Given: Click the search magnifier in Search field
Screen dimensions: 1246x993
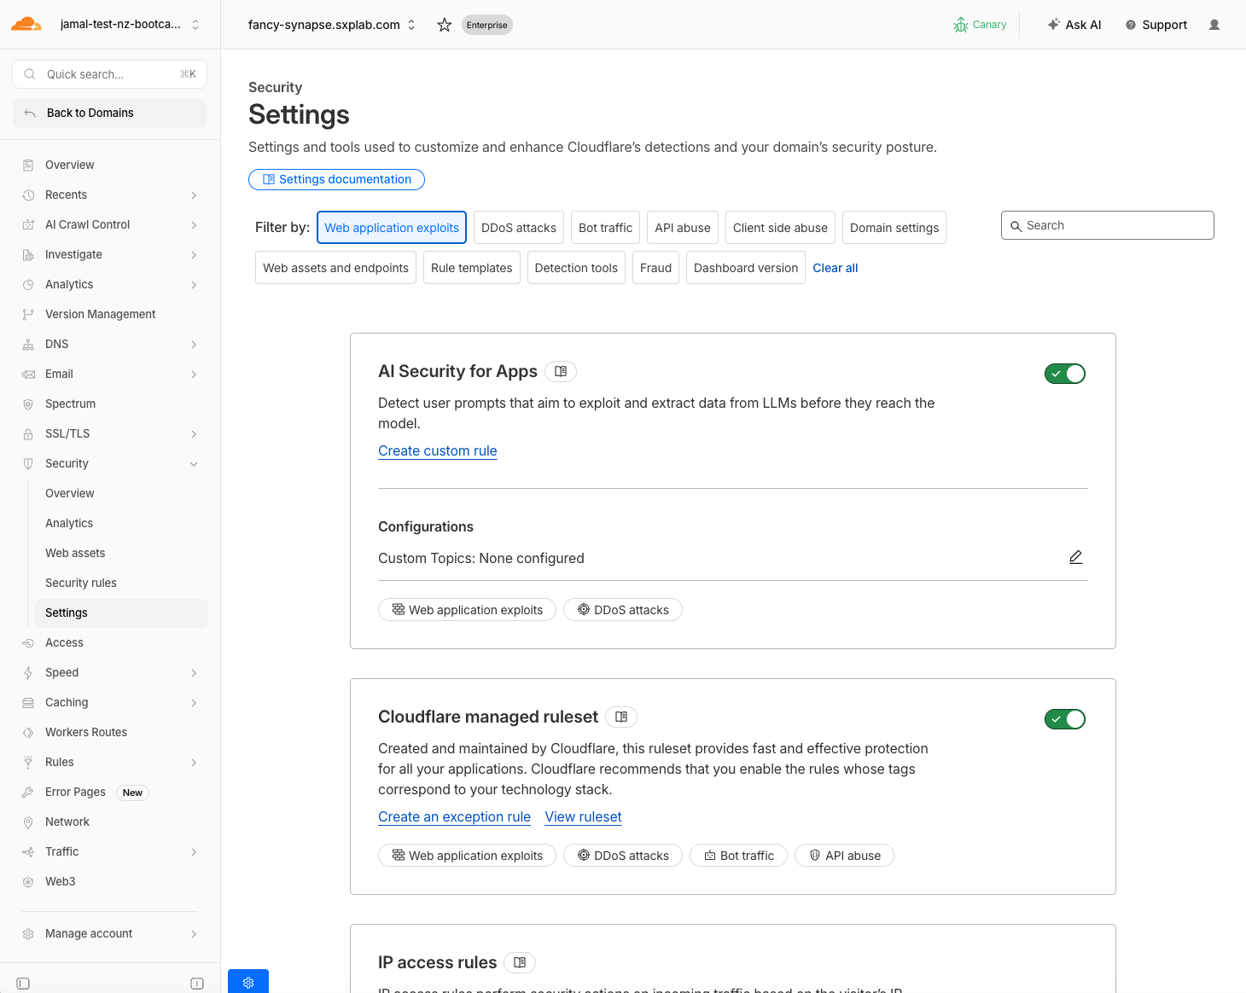Looking at the screenshot, I should (x=1016, y=226).
